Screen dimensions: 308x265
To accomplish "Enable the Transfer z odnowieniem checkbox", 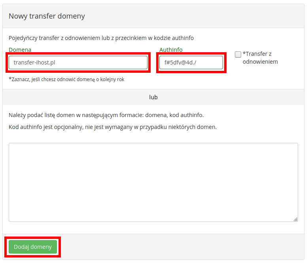I will (x=238, y=55).
